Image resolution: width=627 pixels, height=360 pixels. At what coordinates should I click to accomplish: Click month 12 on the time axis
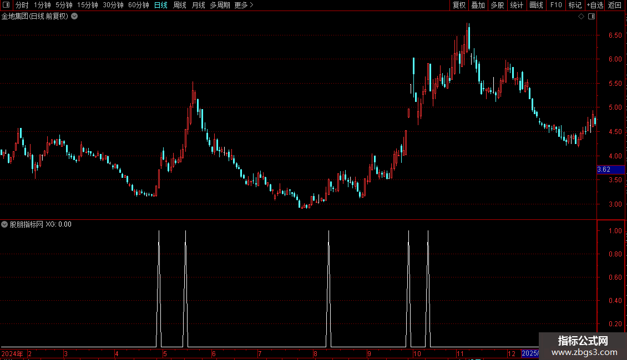point(512,353)
